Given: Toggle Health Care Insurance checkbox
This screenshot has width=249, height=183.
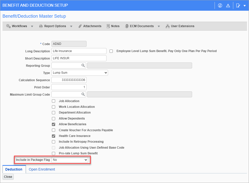Looking at the screenshot, I should [53, 136].
